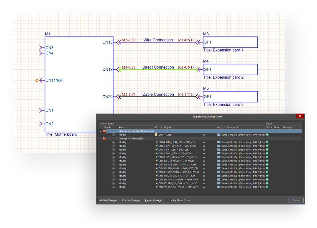Viewport: 317px width, 228px height.
Task: Click the component icon beside CN1 -> CN3
Action: [x=156, y=135]
